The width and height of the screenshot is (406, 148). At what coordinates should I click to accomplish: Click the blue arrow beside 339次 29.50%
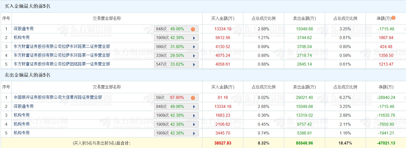pyautogui.click(x=194, y=56)
